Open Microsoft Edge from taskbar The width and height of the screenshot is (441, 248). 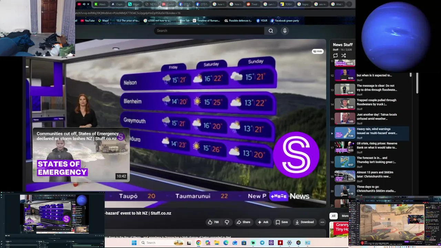226,243
